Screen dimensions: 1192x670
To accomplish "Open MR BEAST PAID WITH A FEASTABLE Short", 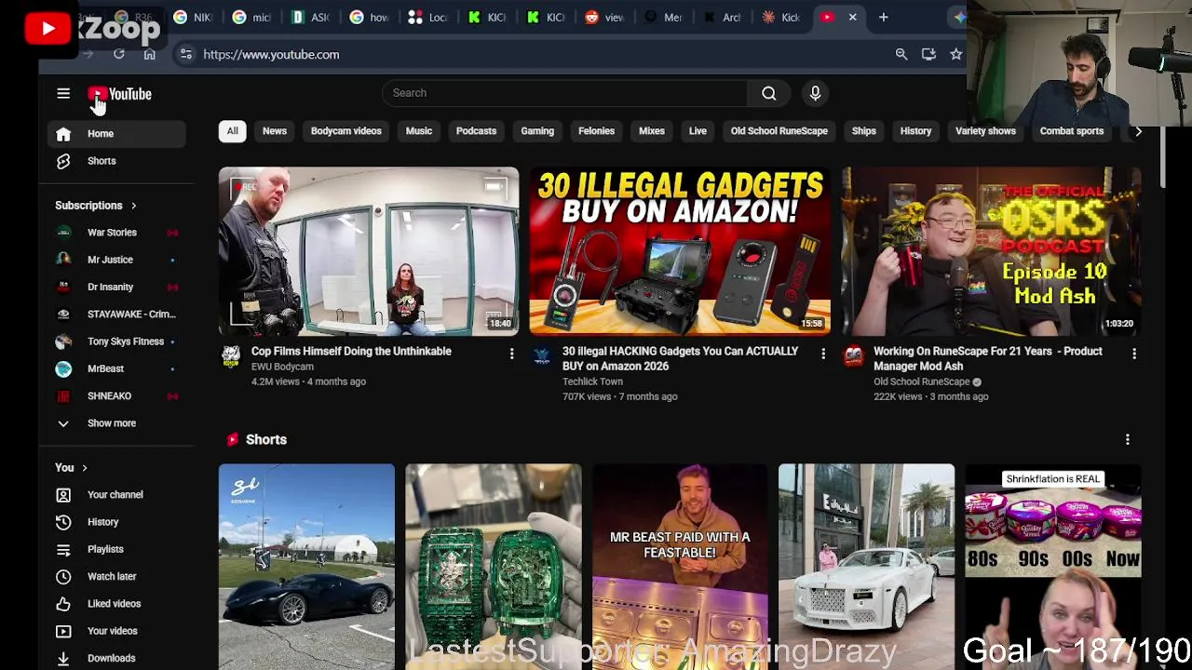I will [680, 567].
